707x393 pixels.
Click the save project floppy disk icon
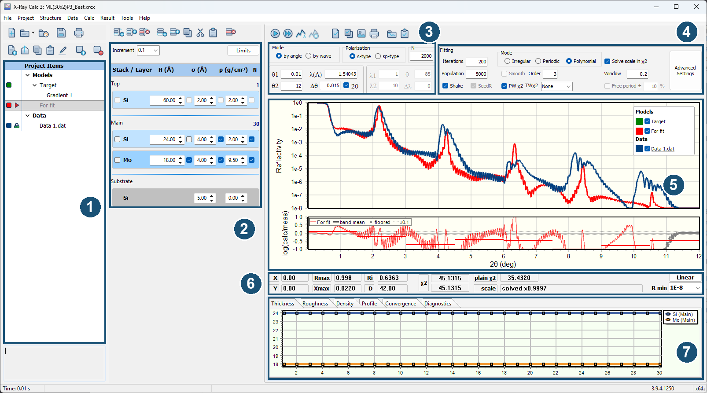click(61, 33)
